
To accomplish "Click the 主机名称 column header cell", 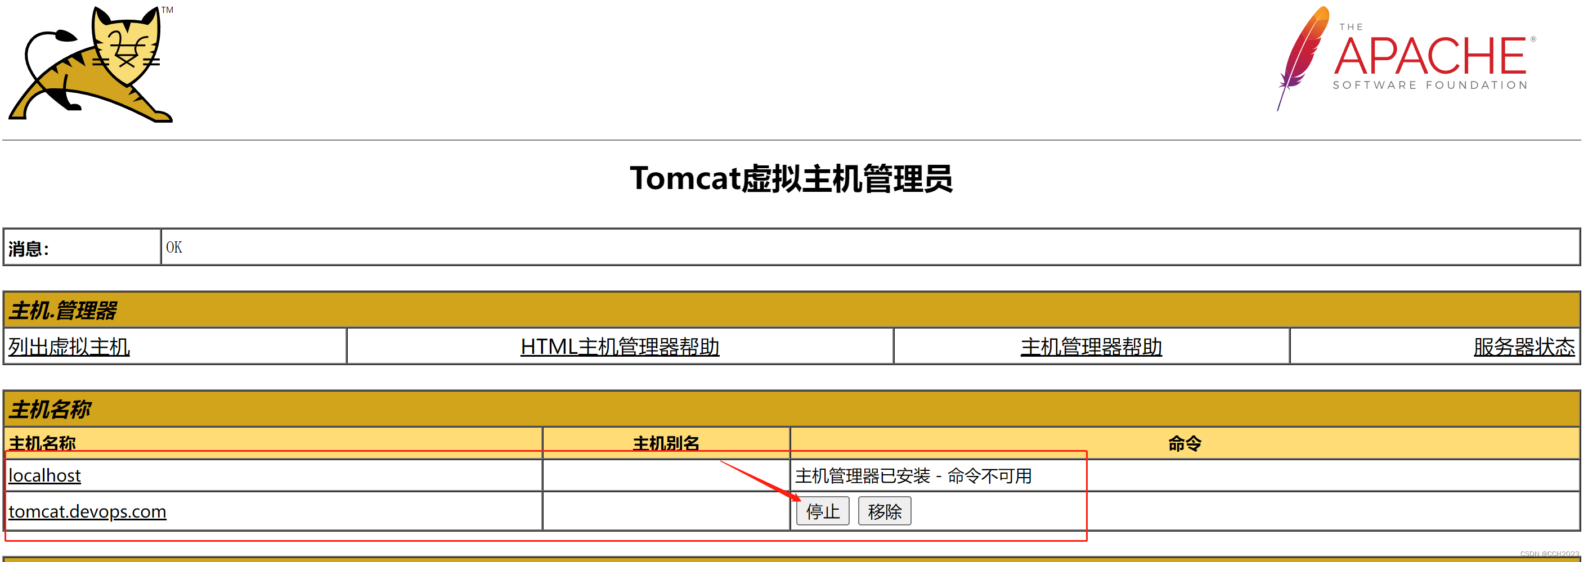I will coord(273,443).
